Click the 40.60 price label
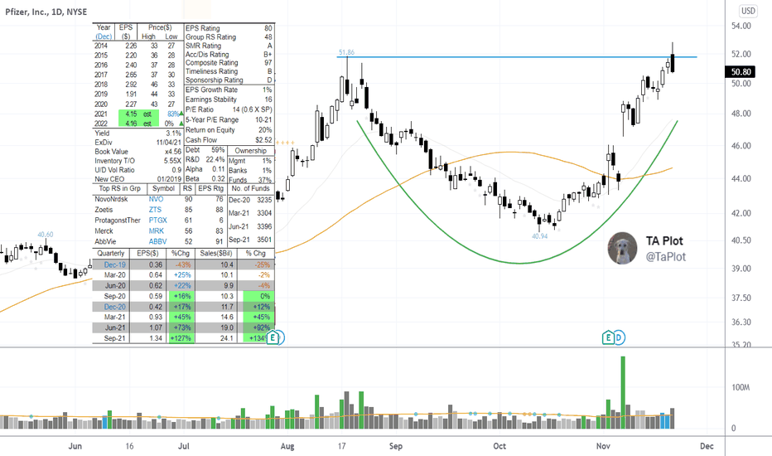 click(x=46, y=235)
